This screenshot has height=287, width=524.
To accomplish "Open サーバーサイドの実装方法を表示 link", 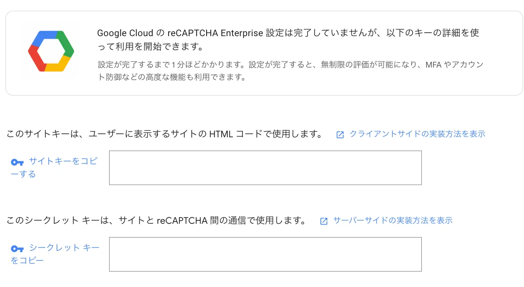I will pyautogui.click(x=393, y=220).
